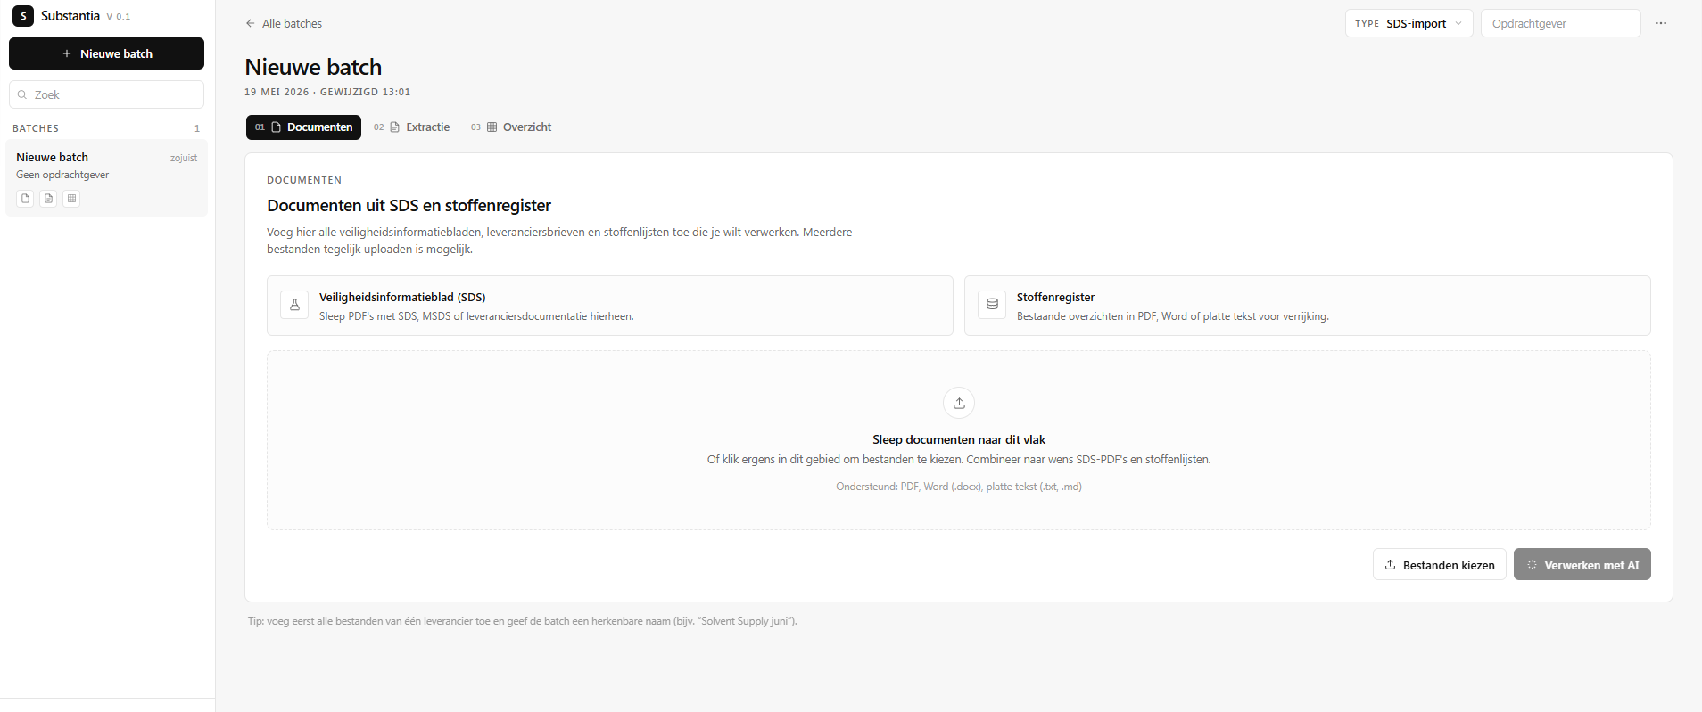1702x712 pixels.
Task: Select the Veiligheidsinformatieblad (SDS) card
Action: coord(609,306)
